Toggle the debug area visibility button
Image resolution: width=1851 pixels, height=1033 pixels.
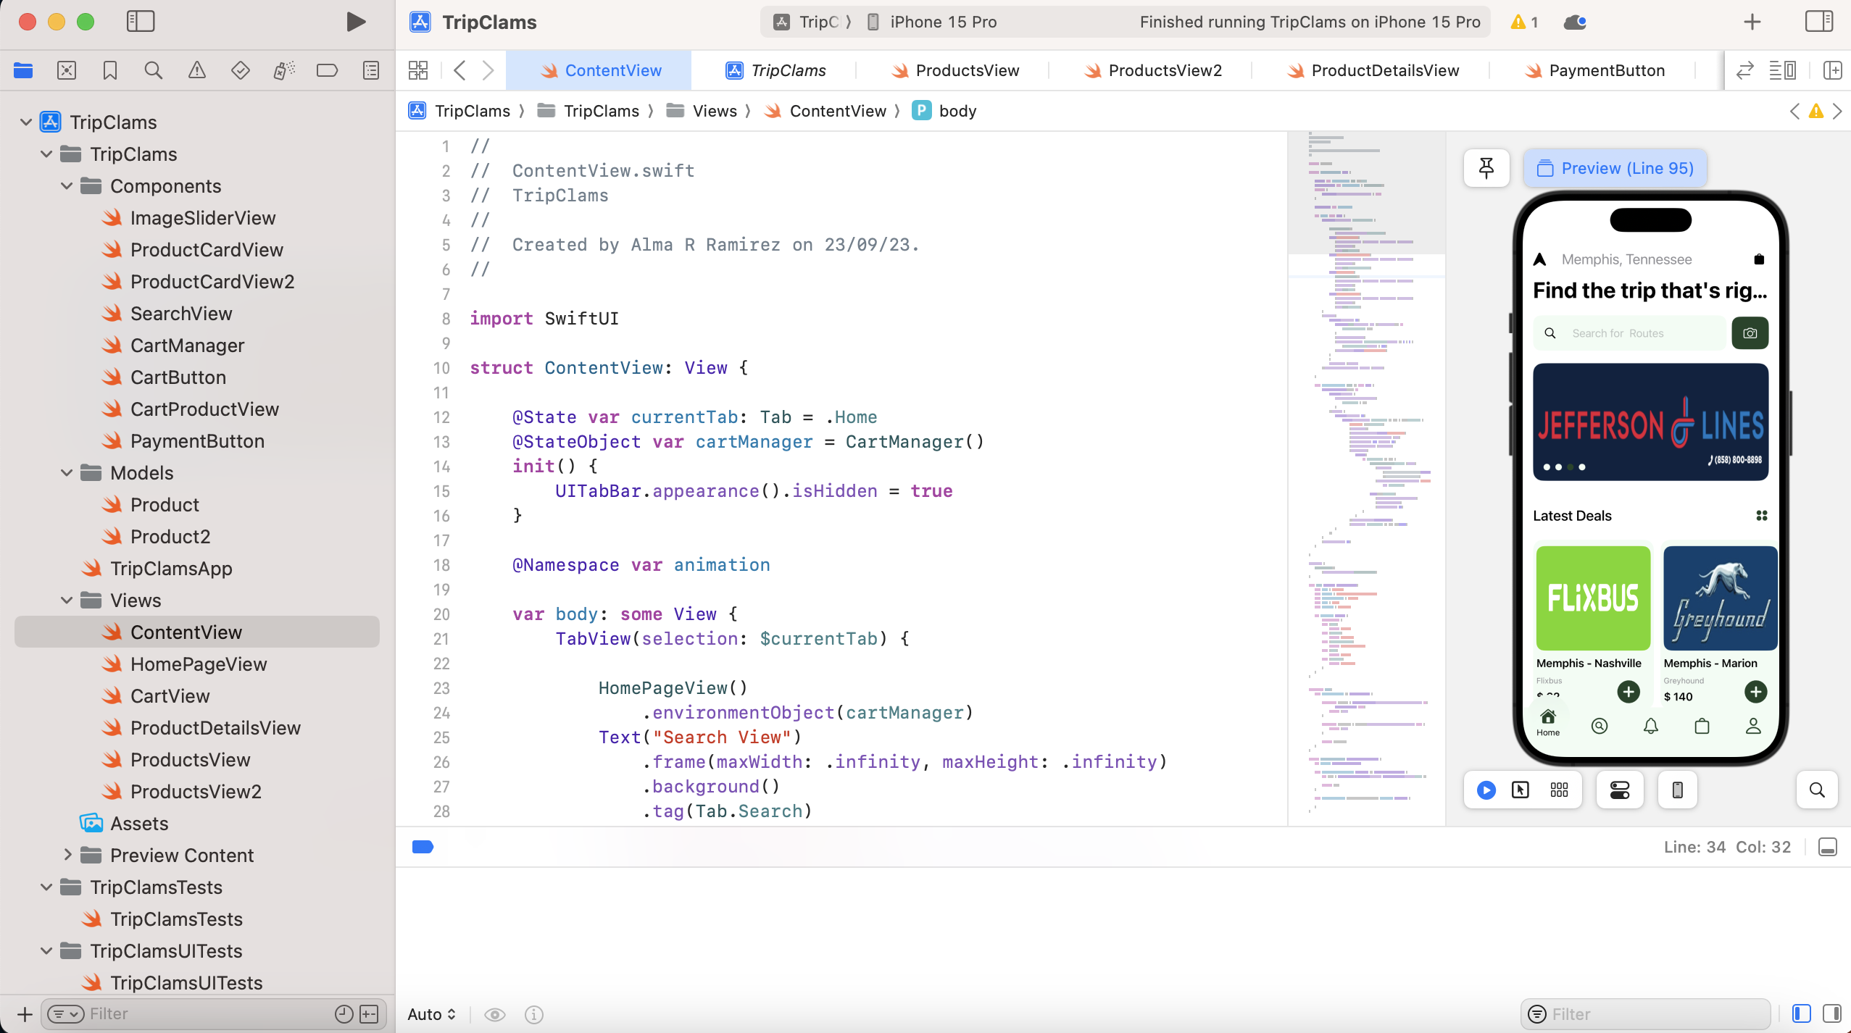click(x=1827, y=847)
